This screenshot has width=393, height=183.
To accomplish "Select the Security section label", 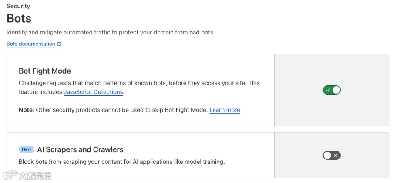I will coord(18,7).
